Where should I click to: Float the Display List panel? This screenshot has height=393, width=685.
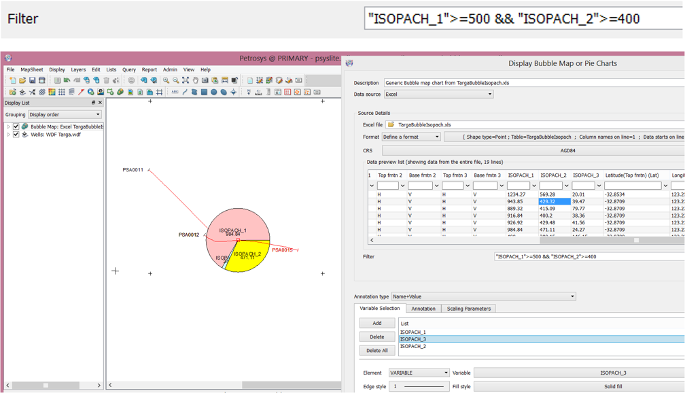coord(94,103)
